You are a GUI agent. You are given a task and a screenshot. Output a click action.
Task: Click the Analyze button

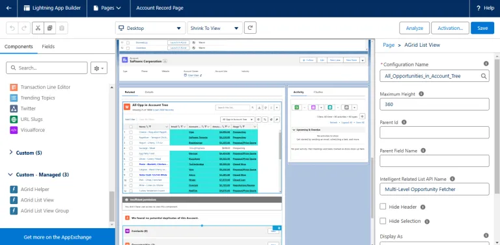click(414, 28)
